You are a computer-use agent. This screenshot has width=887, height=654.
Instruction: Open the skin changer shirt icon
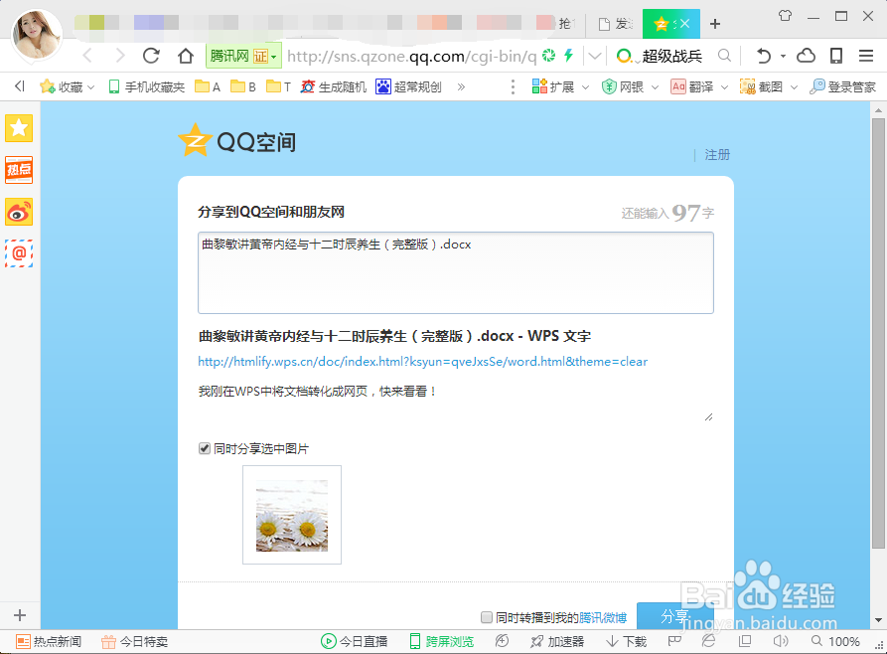pos(785,16)
